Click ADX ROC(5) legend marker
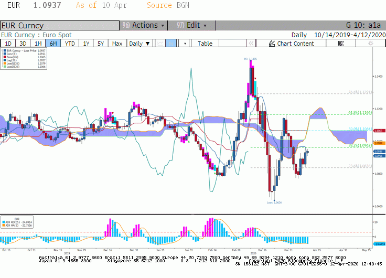This screenshot has height=278, width=386. click(x=4, y=222)
